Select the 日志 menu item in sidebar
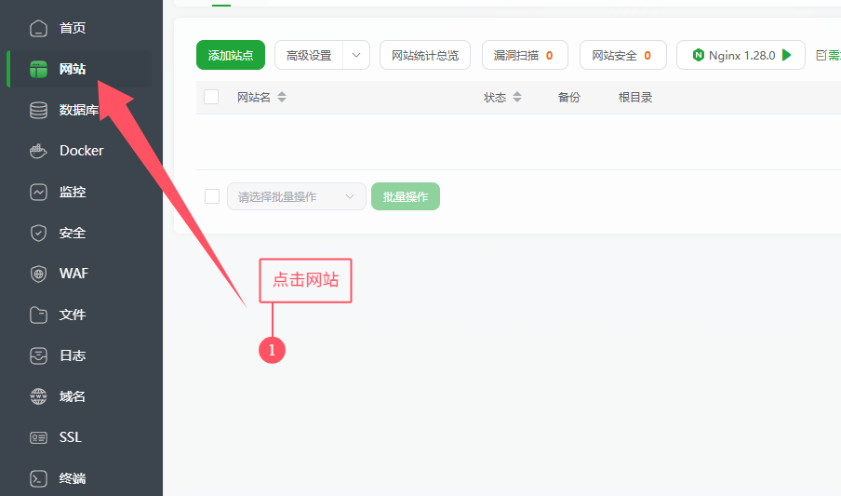 tap(72, 355)
